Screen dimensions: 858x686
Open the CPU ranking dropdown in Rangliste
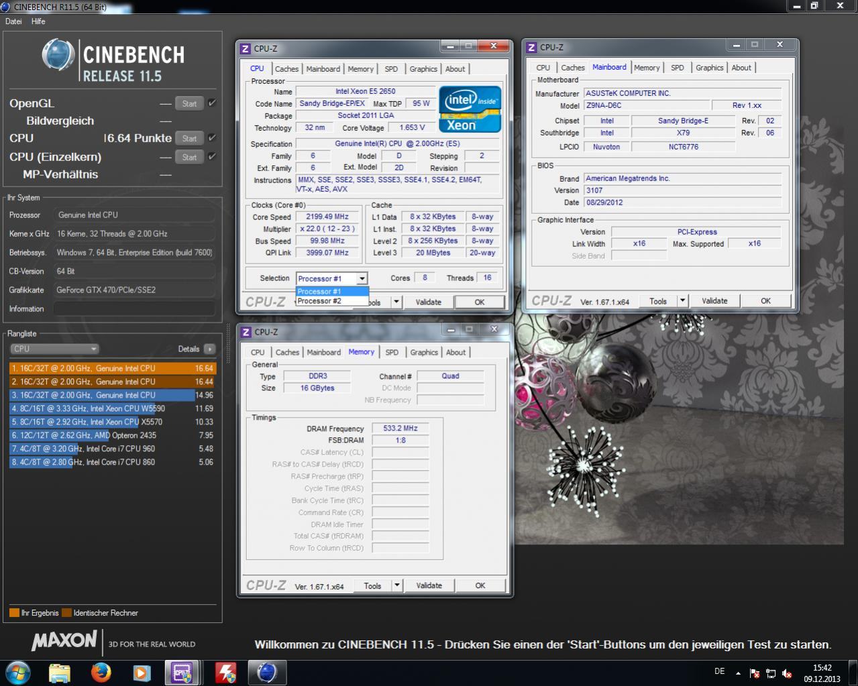tap(54, 349)
